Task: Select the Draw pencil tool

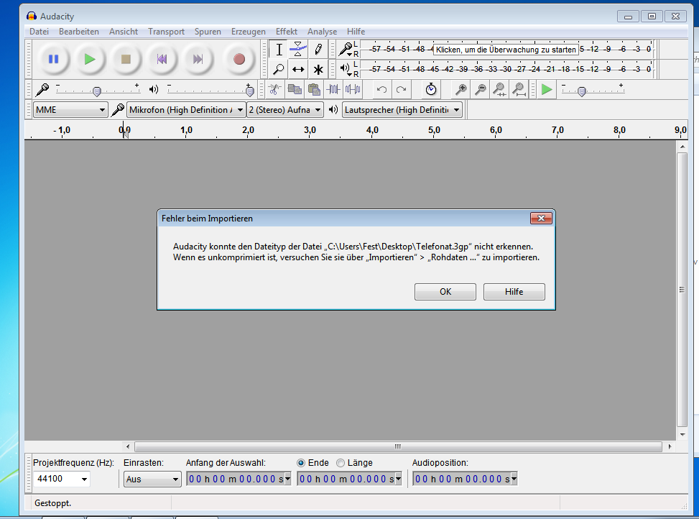Action: 318,50
